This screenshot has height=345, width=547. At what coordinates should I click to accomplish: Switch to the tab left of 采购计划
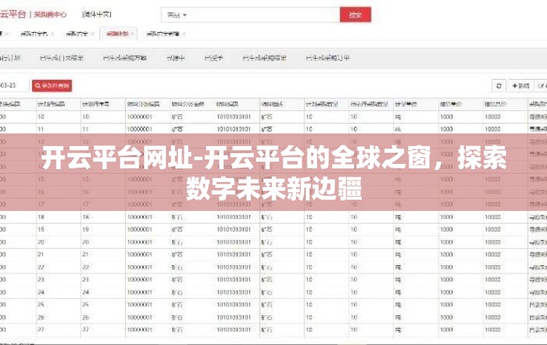(x=77, y=34)
